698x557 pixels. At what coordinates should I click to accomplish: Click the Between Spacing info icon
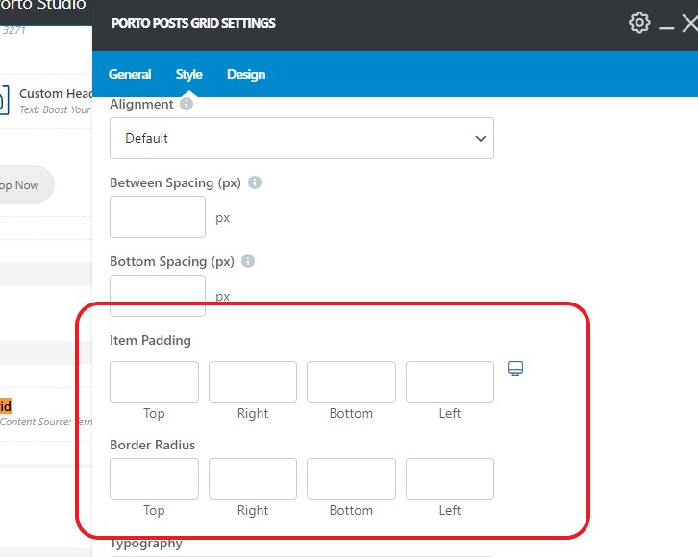(x=255, y=182)
